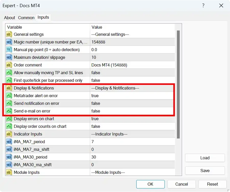Click the green icon beside Display errors on chart
Image resolution: width=230 pixels, height=192 pixels.
pyautogui.click(x=9, y=119)
